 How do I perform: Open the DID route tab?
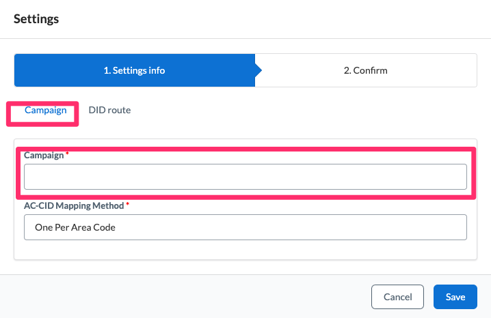[x=109, y=111]
